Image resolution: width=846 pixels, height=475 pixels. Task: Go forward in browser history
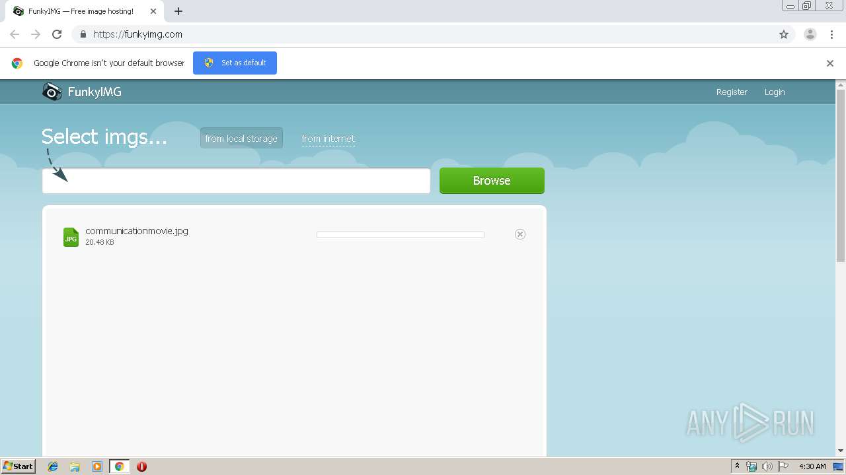36,34
